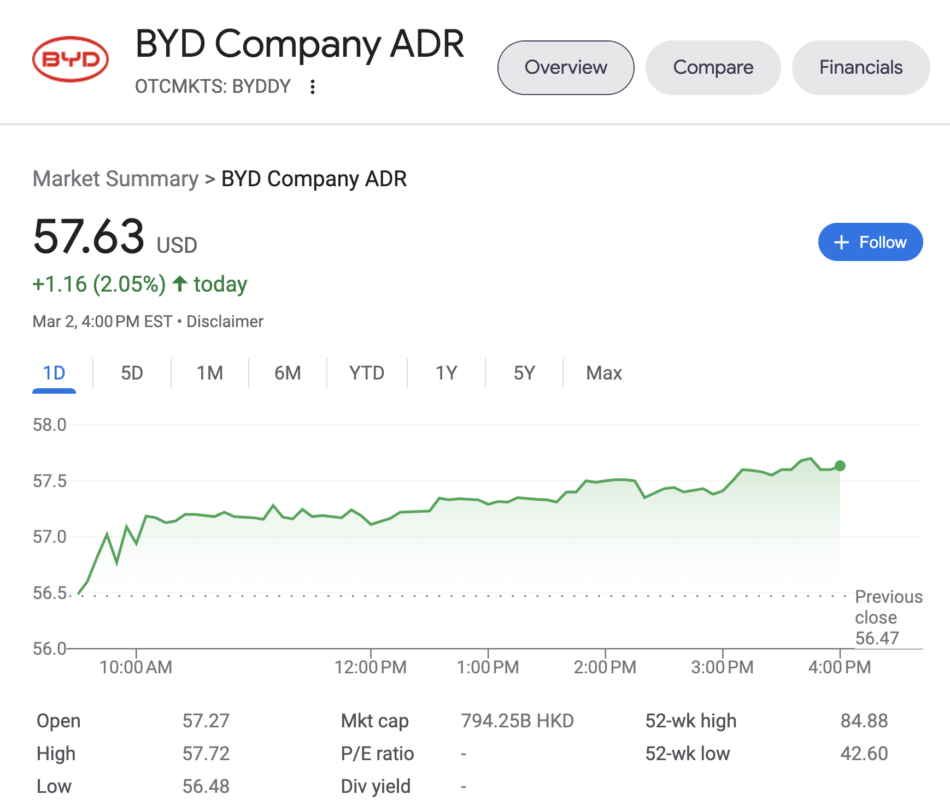Image resolution: width=950 pixels, height=812 pixels.
Task: Click the 4:00 PM axis label
Action: [840, 667]
